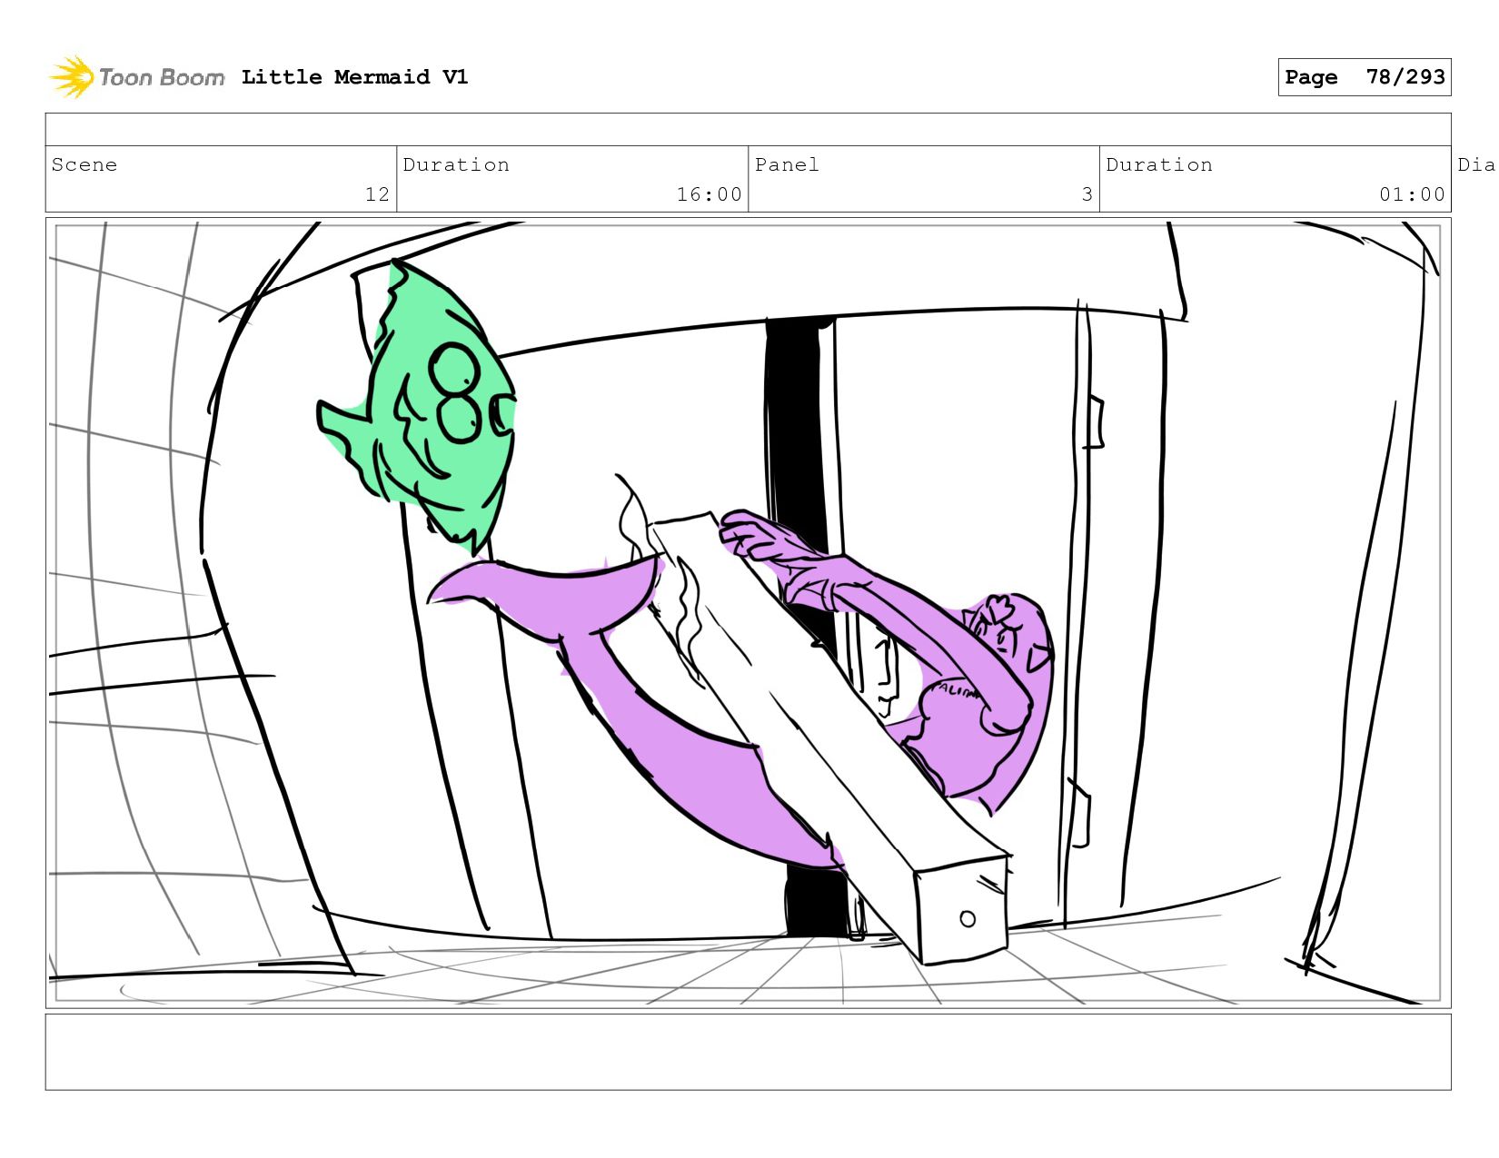The width and height of the screenshot is (1499, 1158).
Task: Select the scene number '12'
Action: coord(377,194)
